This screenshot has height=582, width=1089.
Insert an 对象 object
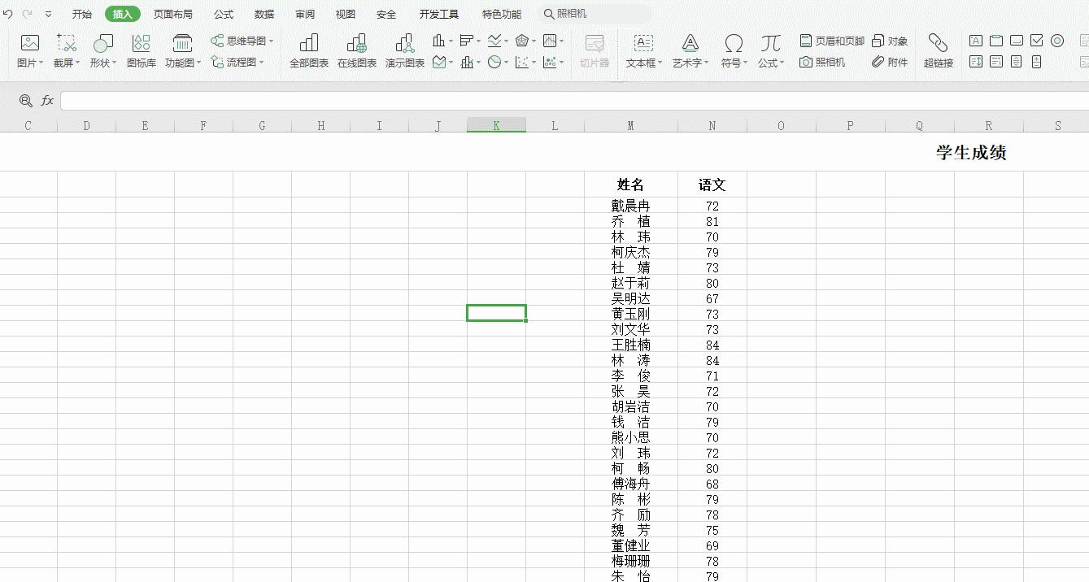point(890,39)
